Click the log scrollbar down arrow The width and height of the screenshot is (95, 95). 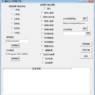pos(91,93)
